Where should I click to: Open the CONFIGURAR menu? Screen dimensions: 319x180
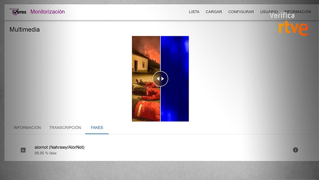[x=241, y=12]
